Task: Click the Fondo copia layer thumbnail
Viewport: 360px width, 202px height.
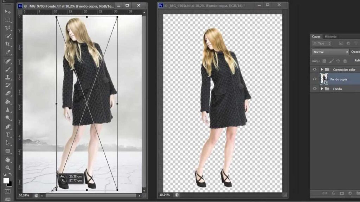Action: 324,79
